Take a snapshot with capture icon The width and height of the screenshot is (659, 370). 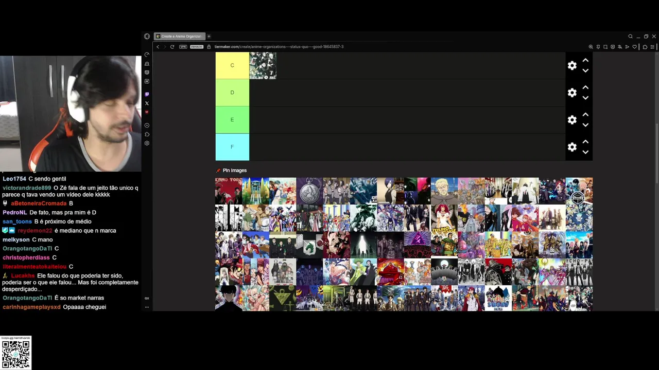coord(605,47)
